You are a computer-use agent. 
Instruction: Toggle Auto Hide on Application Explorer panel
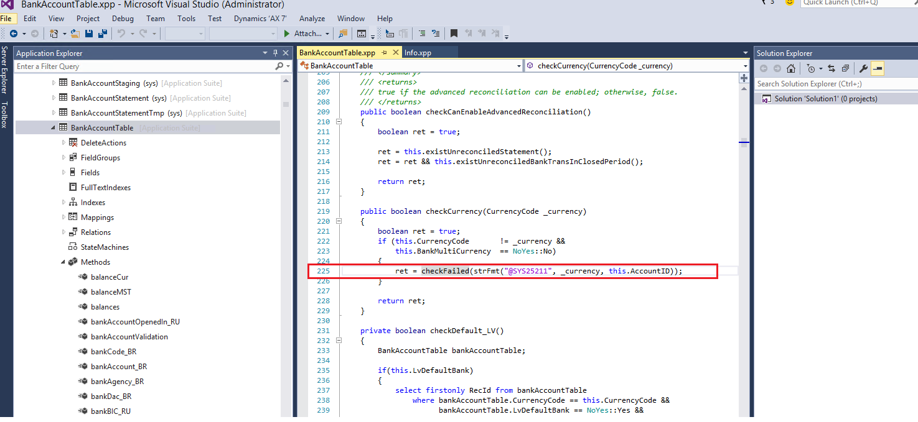coord(276,53)
